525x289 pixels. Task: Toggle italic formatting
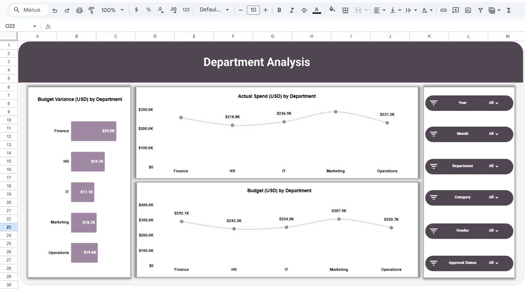(292, 10)
